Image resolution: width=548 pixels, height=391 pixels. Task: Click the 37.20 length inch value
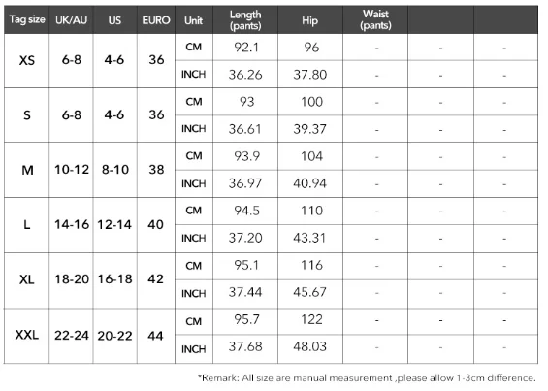point(245,238)
